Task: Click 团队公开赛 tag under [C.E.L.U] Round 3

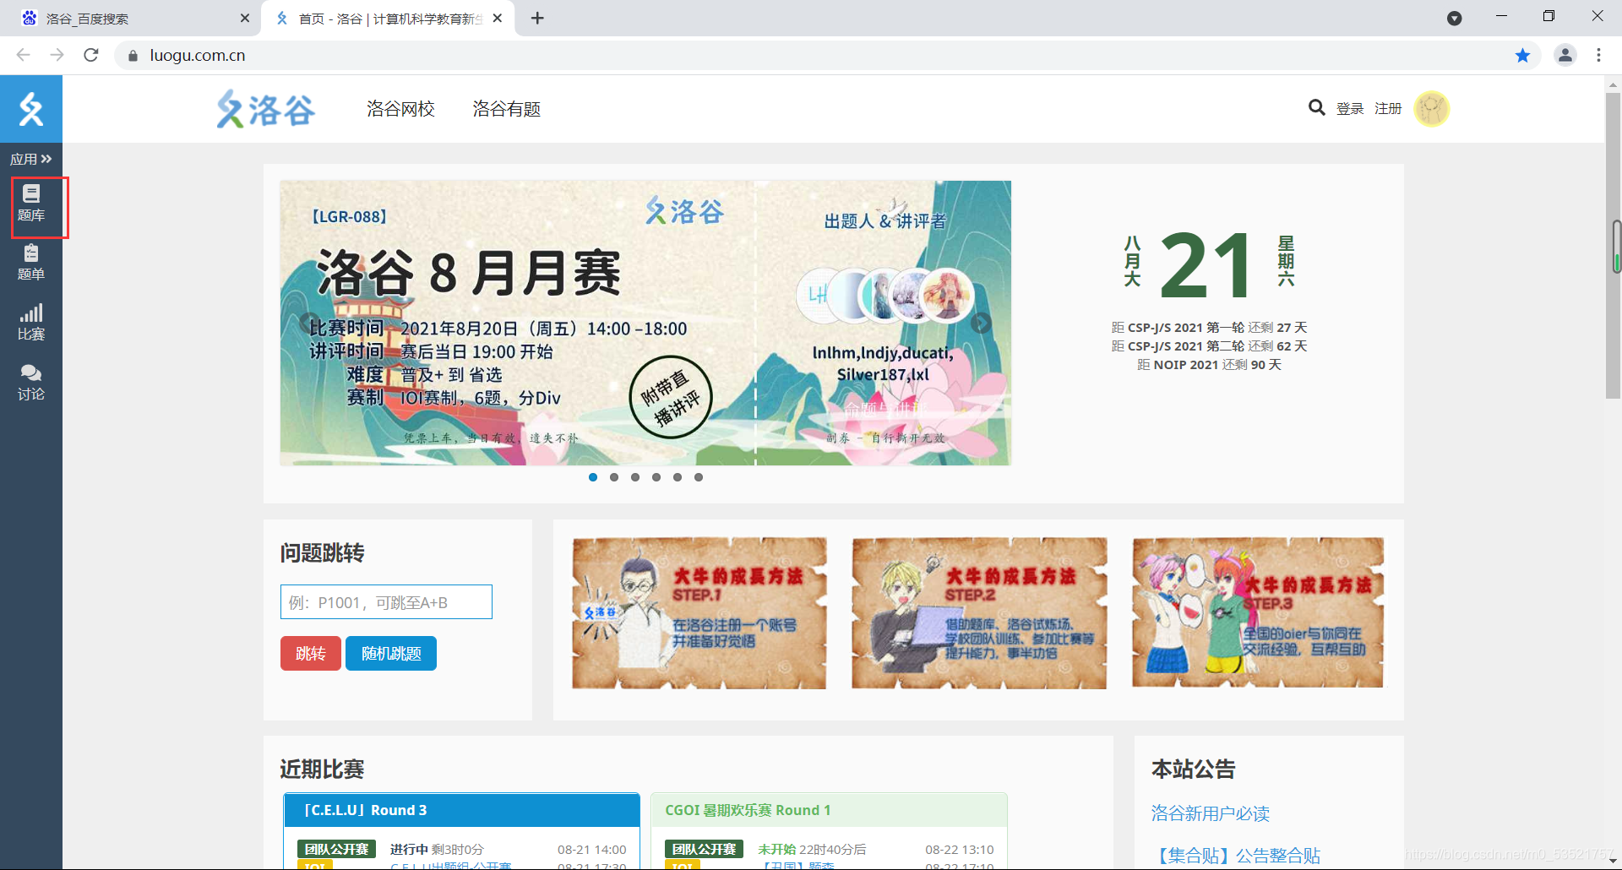Action: click(x=336, y=849)
